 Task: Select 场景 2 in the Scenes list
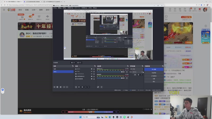pos(63,72)
